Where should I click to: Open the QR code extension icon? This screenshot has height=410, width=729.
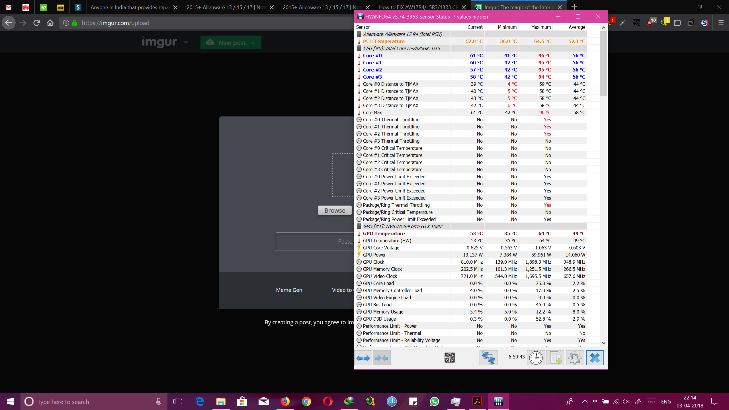636,23
